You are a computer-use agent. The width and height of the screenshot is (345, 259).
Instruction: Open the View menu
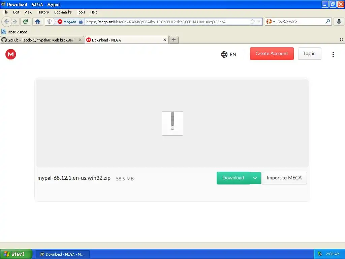28,12
